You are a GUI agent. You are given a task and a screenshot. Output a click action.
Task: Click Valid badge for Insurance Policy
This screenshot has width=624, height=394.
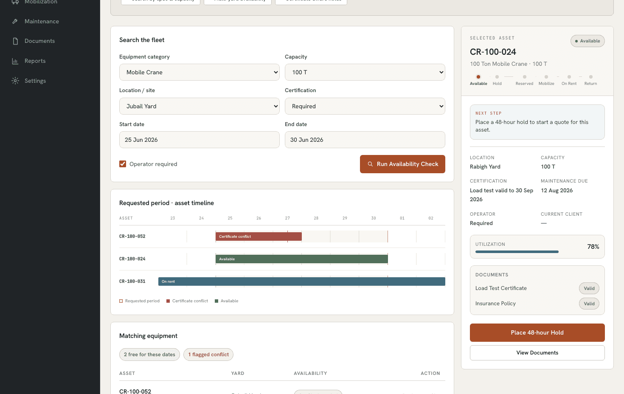pyautogui.click(x=589, y=304)
